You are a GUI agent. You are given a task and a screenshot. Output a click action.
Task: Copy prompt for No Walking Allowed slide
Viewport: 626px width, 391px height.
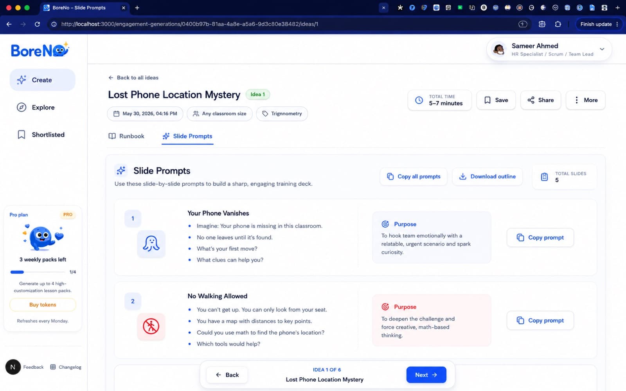[540, 321]
